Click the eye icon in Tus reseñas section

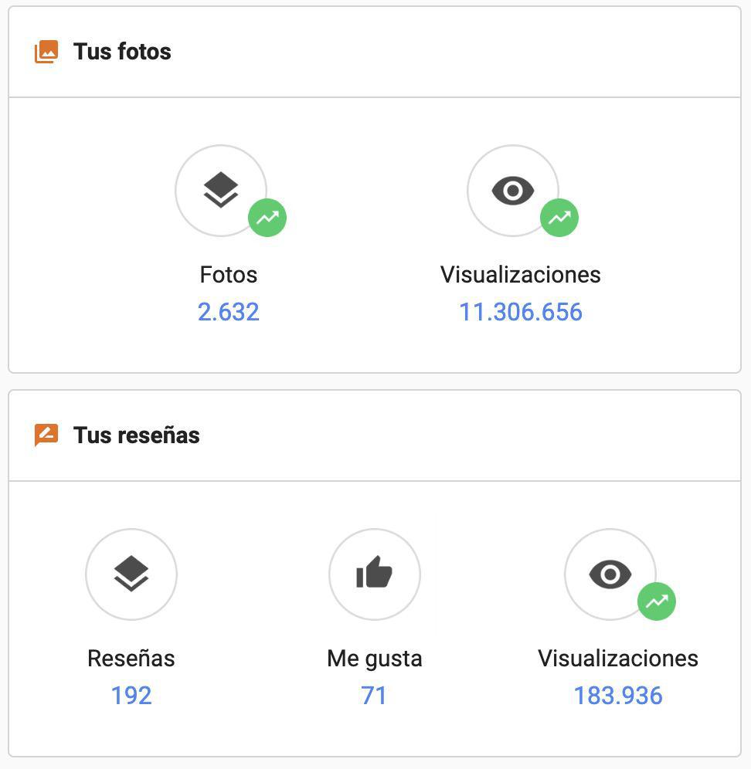coord(610,574)
